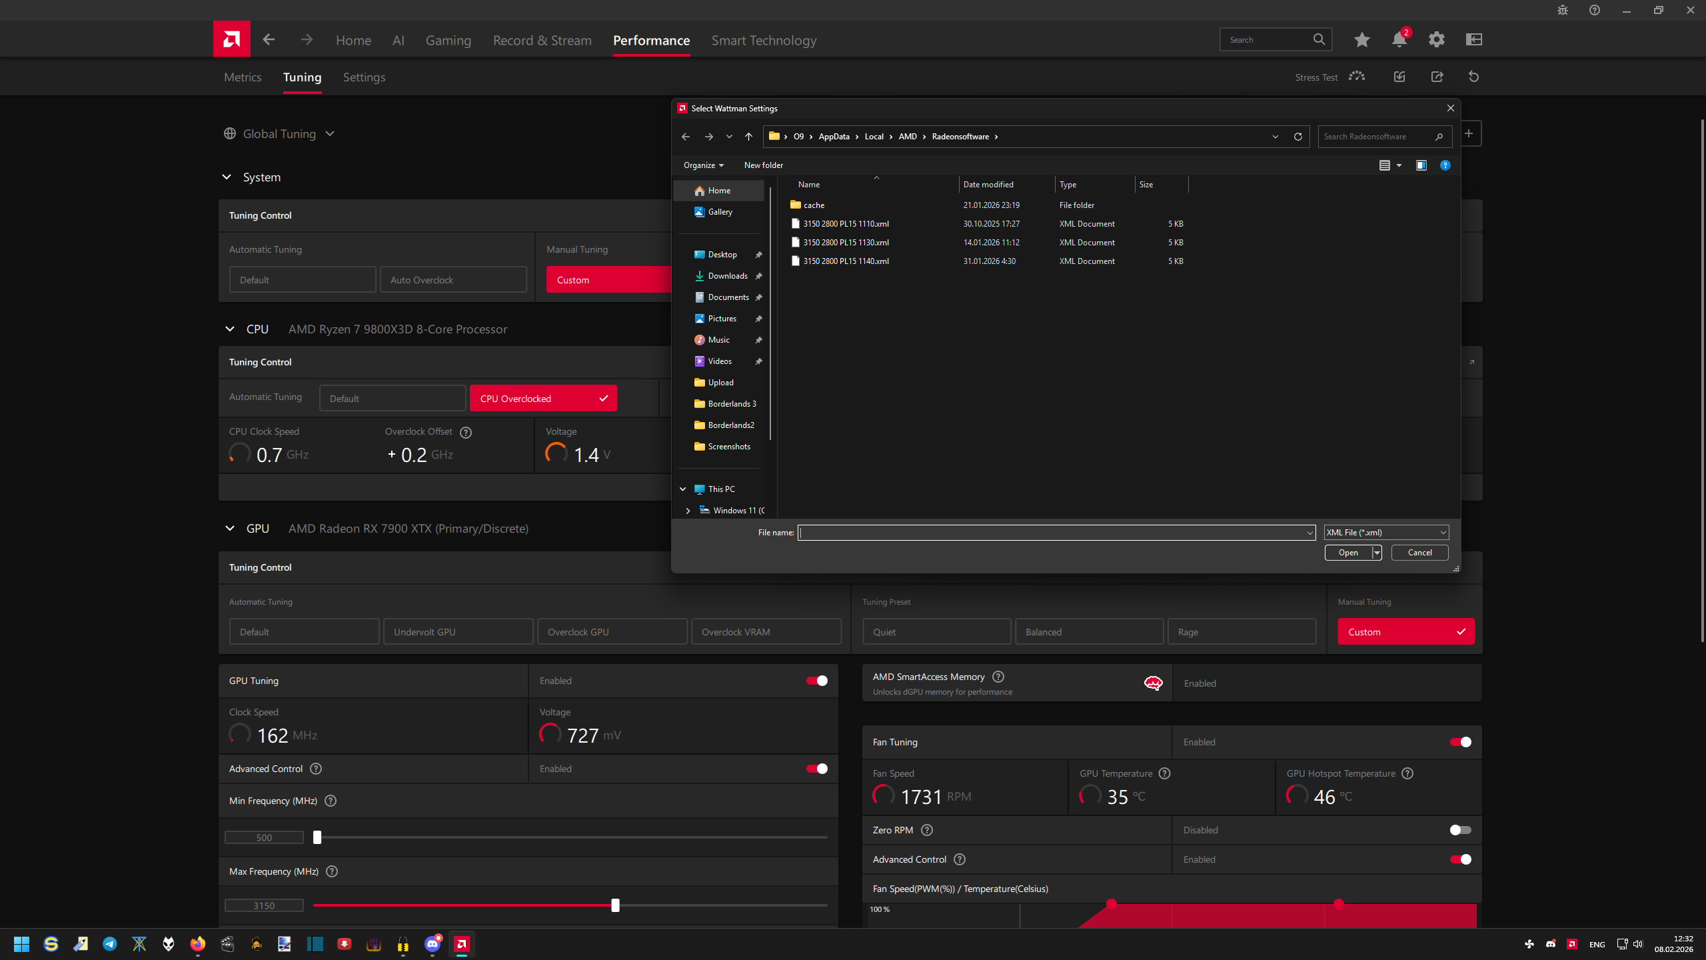Open the favorites star icon
1706x960 pixels.
tap(1361, 39)
